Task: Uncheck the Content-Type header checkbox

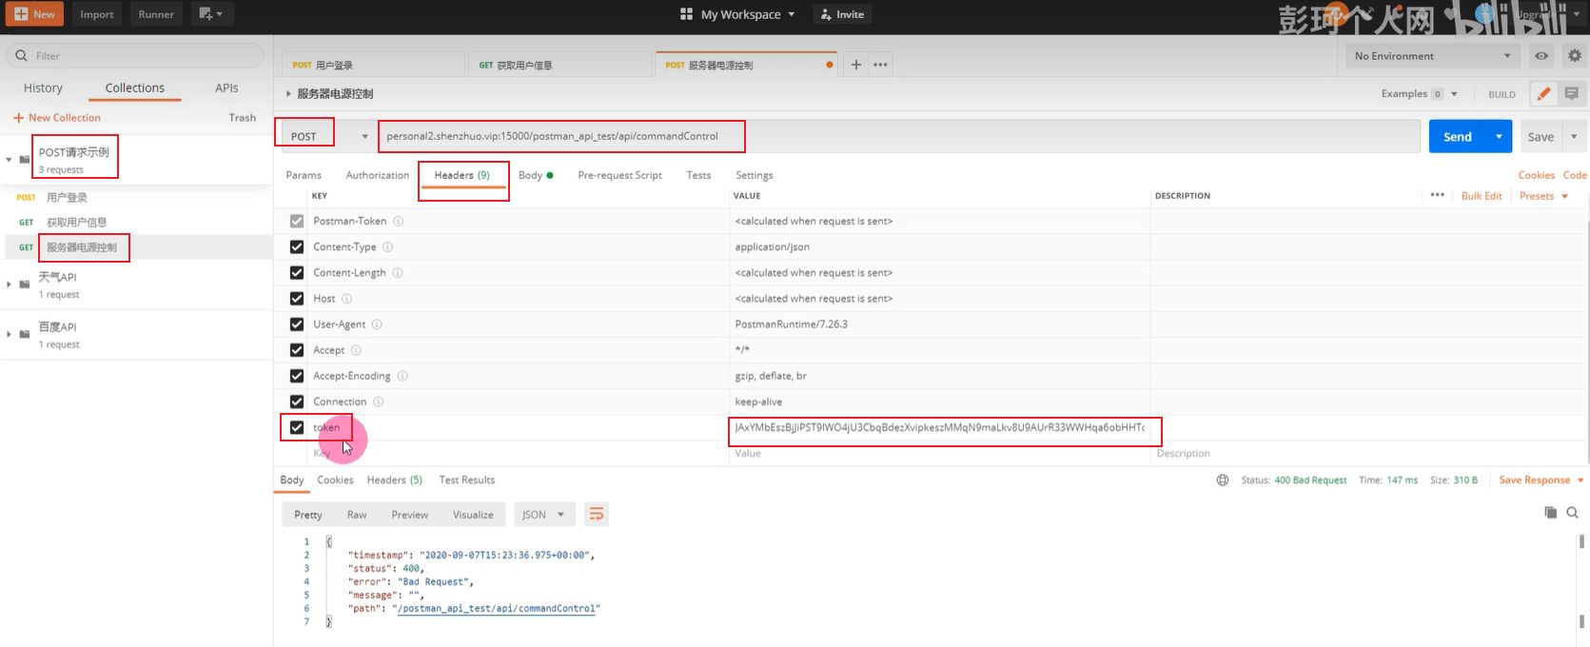Action: [297, 246]
